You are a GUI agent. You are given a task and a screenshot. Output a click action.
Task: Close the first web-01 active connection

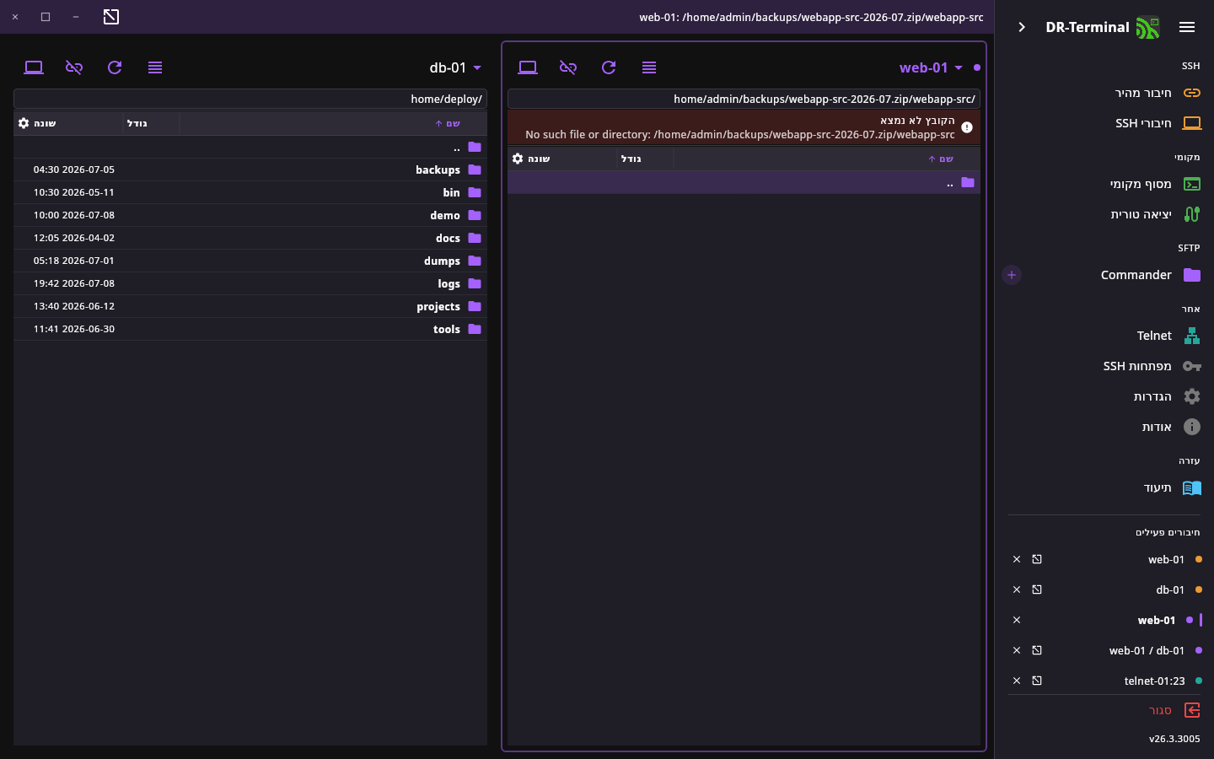pyautogui.click(x=1017, y=559)
